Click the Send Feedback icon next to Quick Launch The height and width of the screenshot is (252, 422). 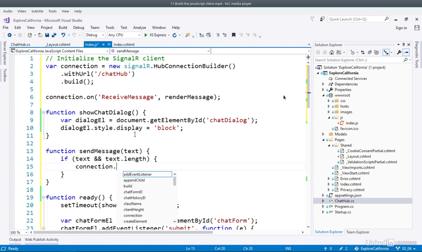click(322, 19)
